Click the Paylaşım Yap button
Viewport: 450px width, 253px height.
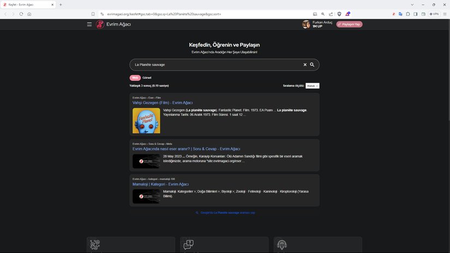[x=349, y=25]
